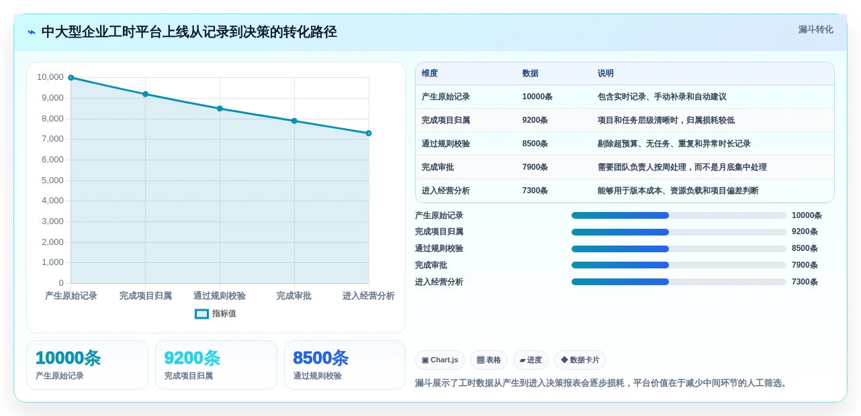Image resolution: width=861 pixels, height=416 pixels.
Task: Click the x-axis label 进入经营分析
Action: [x=369, y=296]
